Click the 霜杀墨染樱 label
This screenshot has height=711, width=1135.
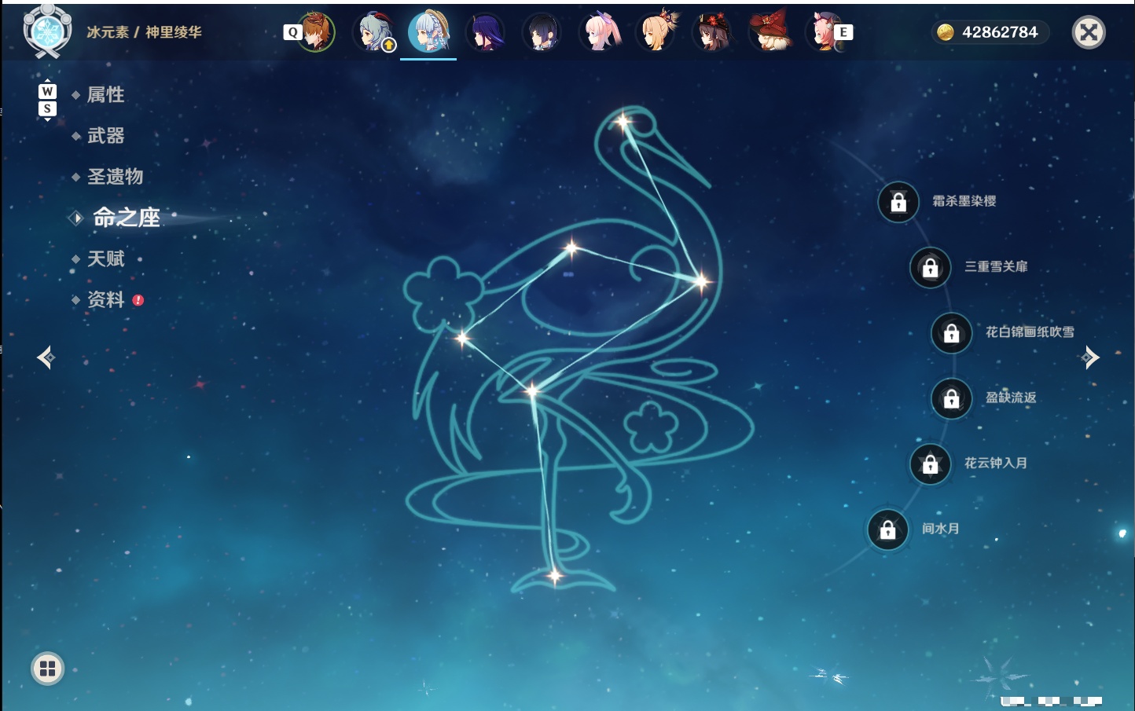tap(964, 201)
